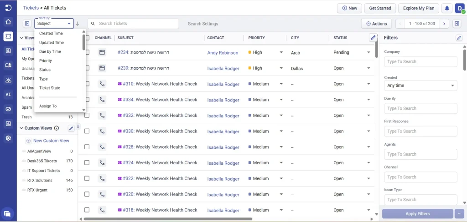Open the Settings gear in sidebar
This screenshot has height=222, width=467.
[8, 138]
